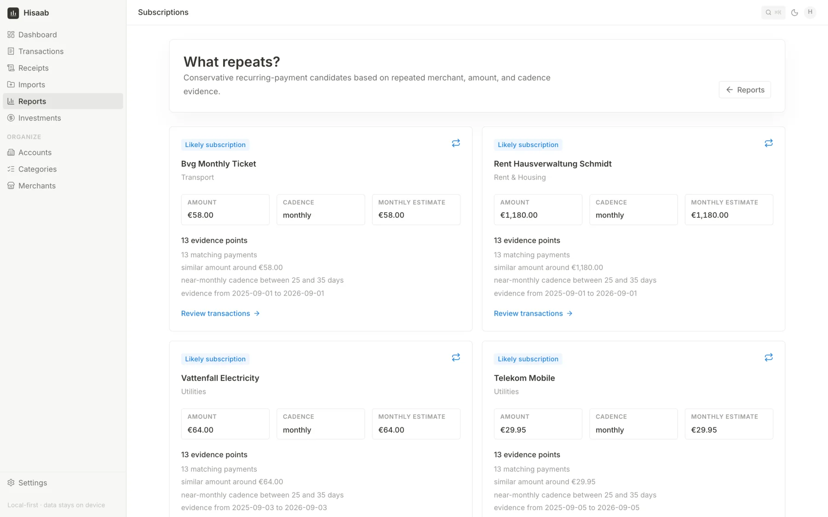
Task: Click the Subscriptions page title
Action: (163, 12)
